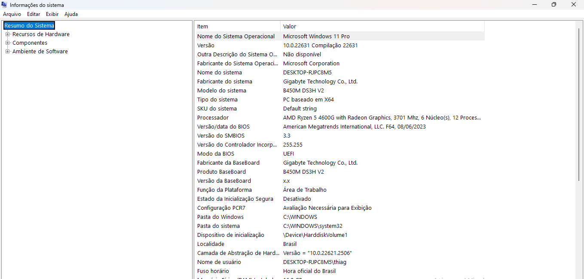Click the Item column header
Image resolution: width=584 pixels, height=279 pixels.
pos(237,27)
